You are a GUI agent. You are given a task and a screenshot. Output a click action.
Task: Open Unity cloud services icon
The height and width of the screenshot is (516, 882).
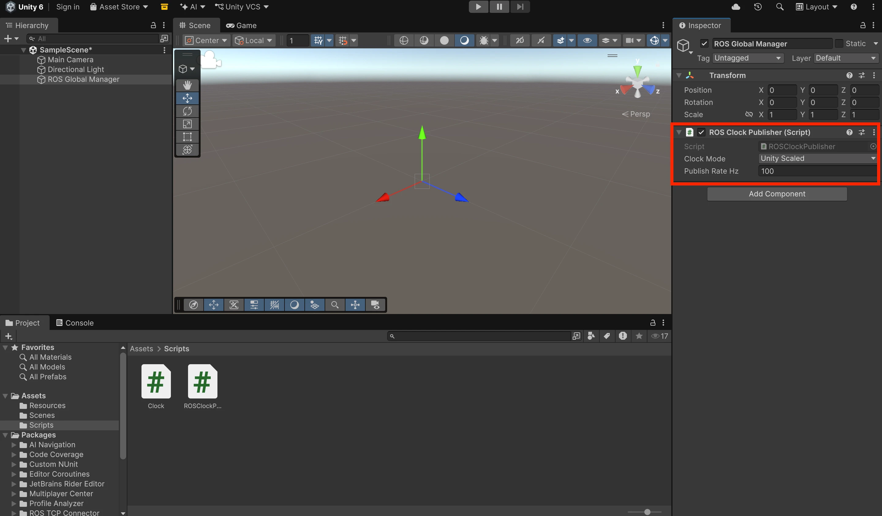pos(736,7)
